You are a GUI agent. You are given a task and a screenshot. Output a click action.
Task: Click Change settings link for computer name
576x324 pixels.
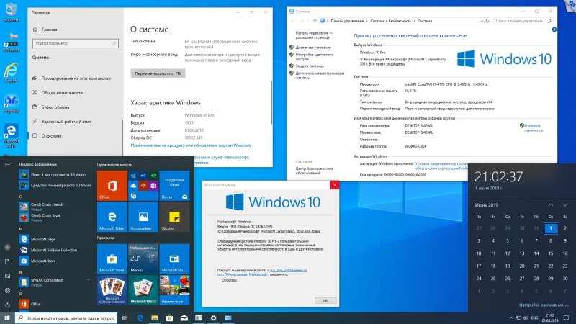click(x=533, y=128)
